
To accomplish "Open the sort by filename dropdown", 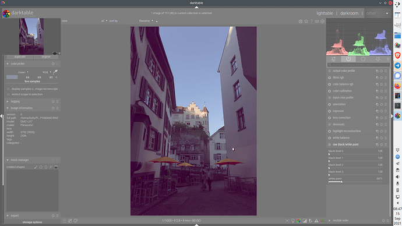I will click(x=146, y=21).
